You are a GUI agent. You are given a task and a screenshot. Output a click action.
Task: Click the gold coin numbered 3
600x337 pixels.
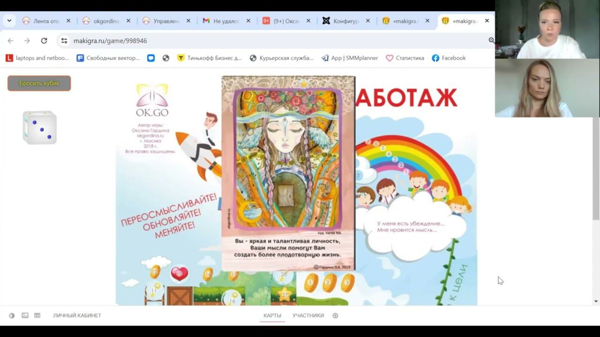tap(347, 283)
